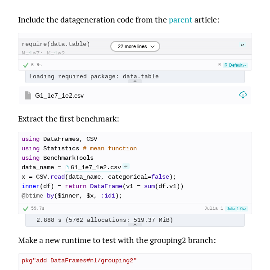Collapse the data.table loading output
Image resolution: width=270 pixels, height=270 pixels.
tap(135, 81)
